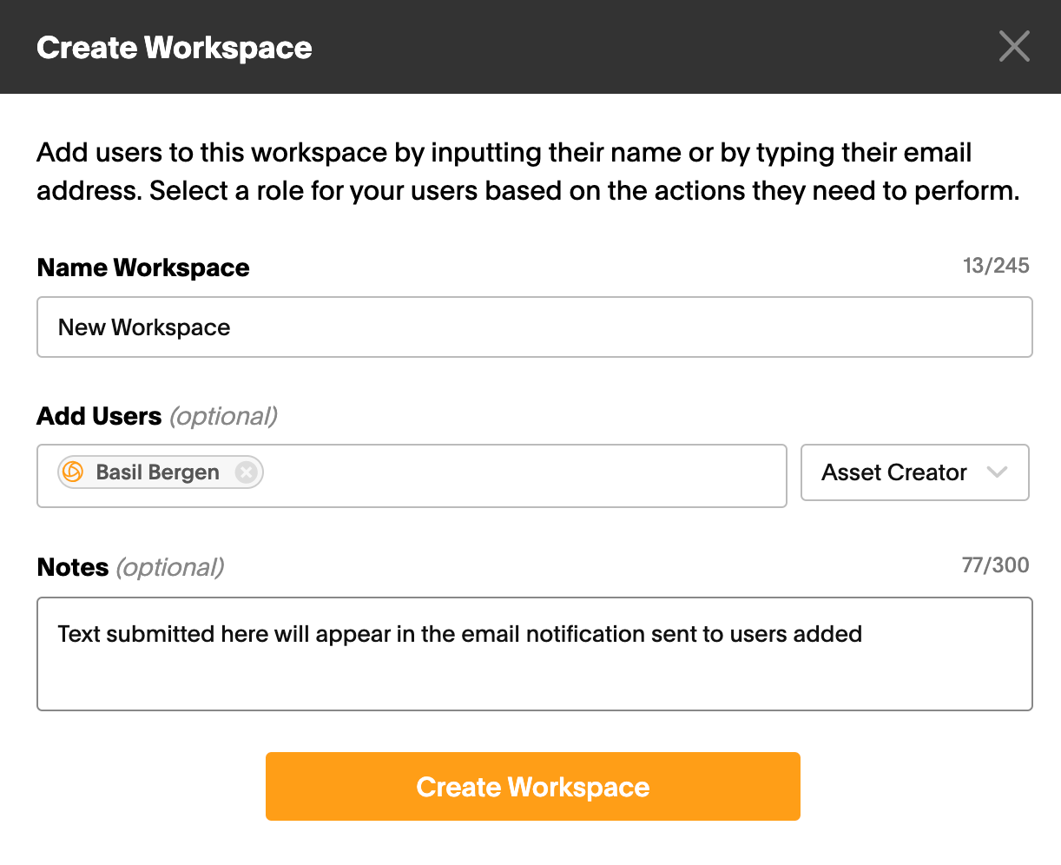
Task: Close the Create Workspace dialog
Action: (1014, 46)
